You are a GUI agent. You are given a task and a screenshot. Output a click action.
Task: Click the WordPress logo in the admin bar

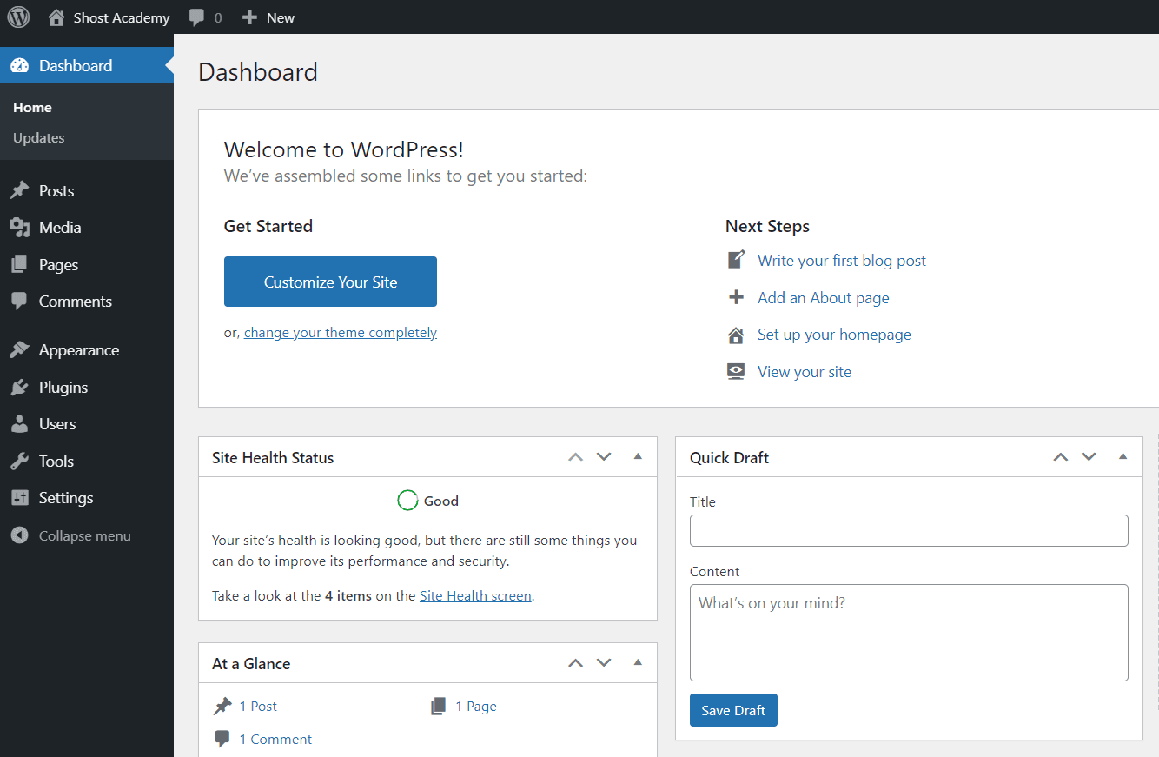pos(18,17)
